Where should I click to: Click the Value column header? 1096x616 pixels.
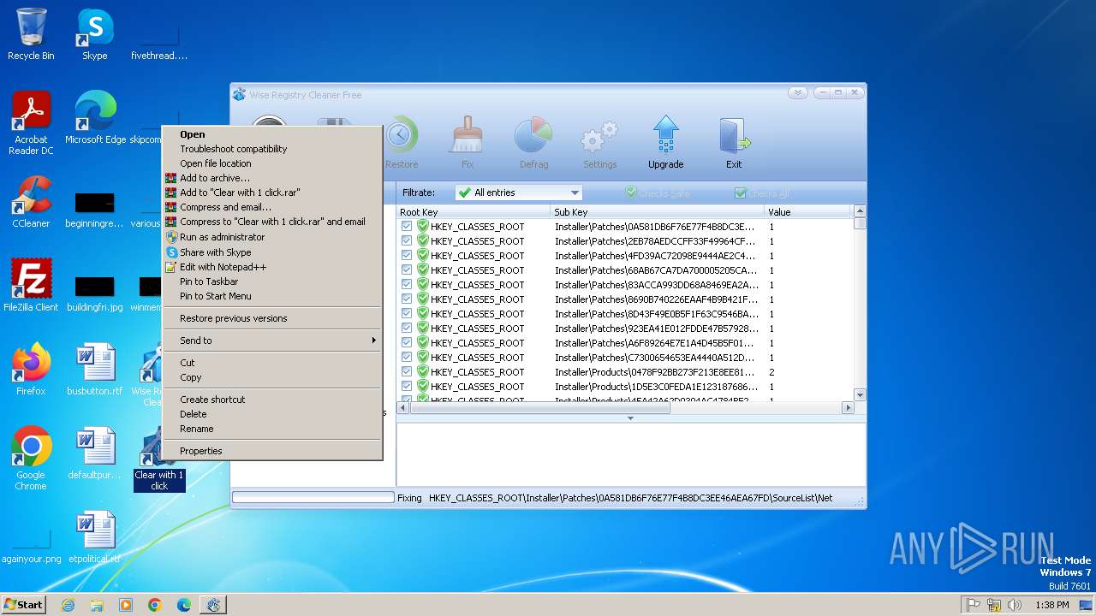coord(809,212)
